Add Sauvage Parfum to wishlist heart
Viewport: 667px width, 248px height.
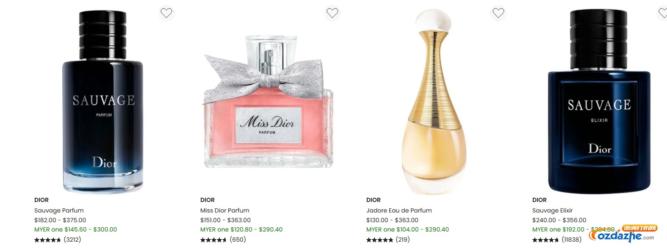(166, 13)
